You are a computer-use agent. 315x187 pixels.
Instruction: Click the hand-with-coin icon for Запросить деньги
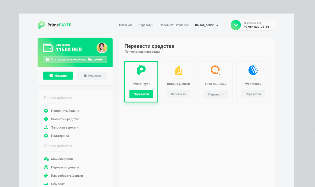click(x=46, y=127)
